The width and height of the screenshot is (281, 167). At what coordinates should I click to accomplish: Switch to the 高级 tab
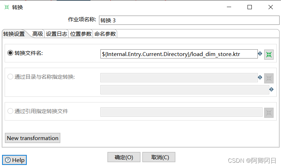pyautogui.click(x=37, y=34)
